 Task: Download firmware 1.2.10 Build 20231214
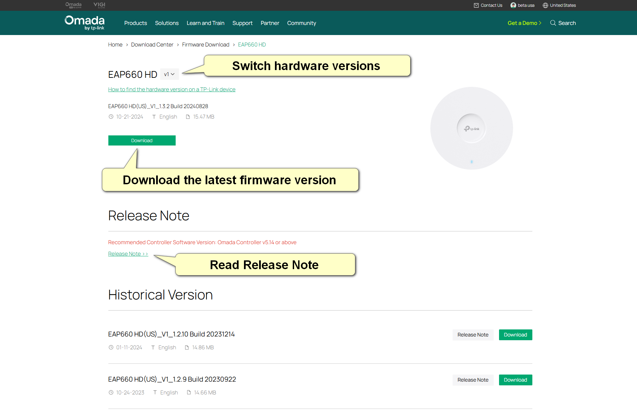pos(516,335)
